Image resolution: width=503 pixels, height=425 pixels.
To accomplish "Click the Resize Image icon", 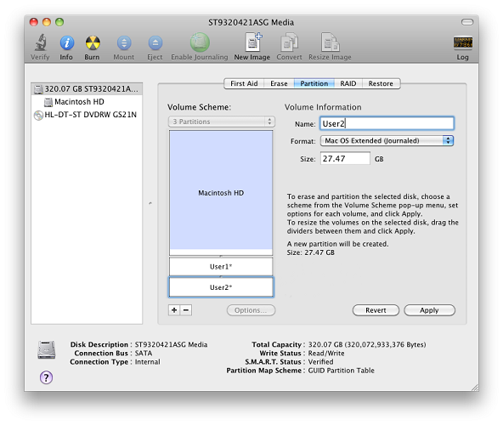I will [x=330, y=42].
